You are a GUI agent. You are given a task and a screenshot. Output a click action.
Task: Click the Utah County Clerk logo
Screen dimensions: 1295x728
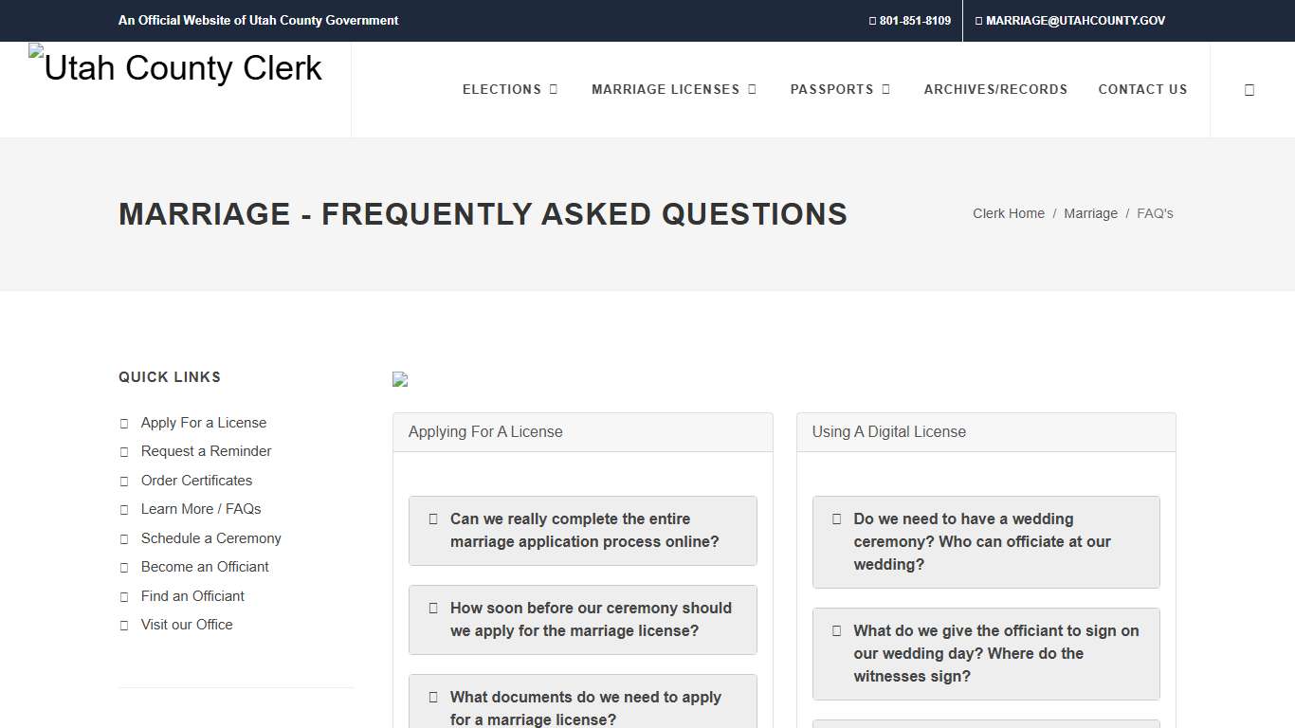(x=174, y=67)
